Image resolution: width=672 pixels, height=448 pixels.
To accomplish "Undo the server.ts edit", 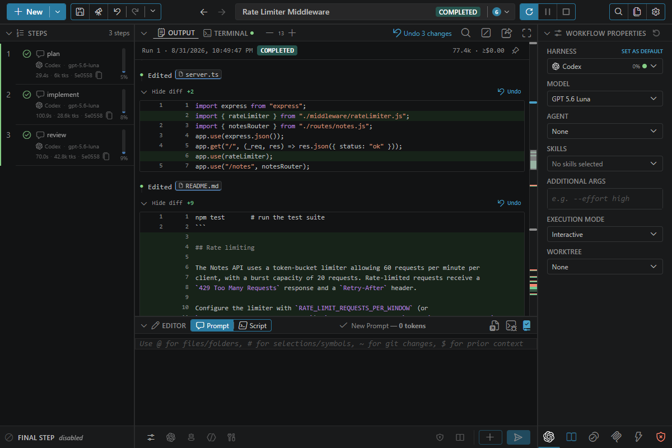I will 510,91.
